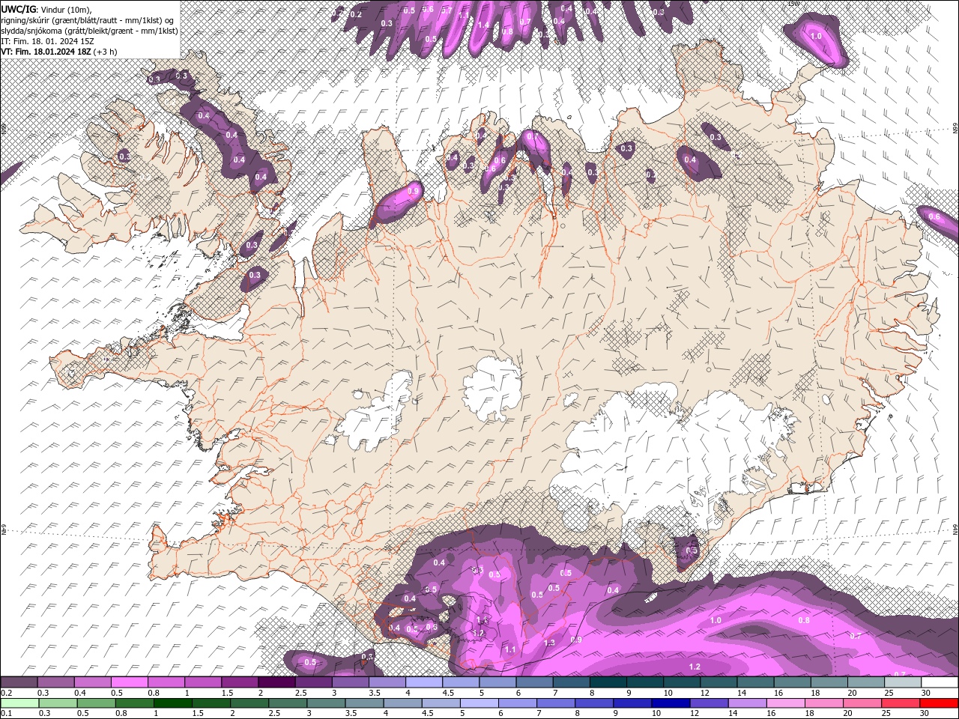This screenshot has width=959, height=719.
Task: Pick the dark teal 8 purple-scale swatch
Action: (x=607, y=682)
